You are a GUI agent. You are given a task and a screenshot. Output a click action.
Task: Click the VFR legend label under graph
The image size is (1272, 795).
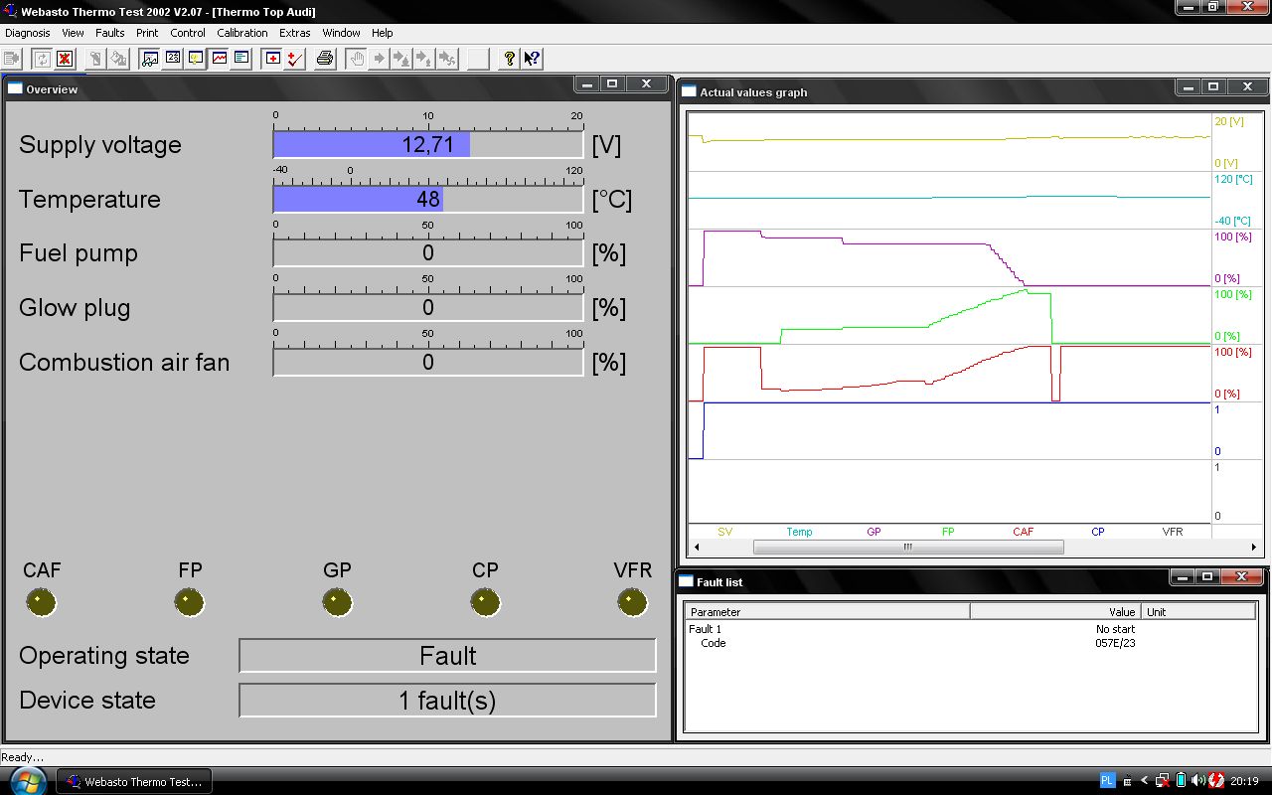(x=1173, y=532)
